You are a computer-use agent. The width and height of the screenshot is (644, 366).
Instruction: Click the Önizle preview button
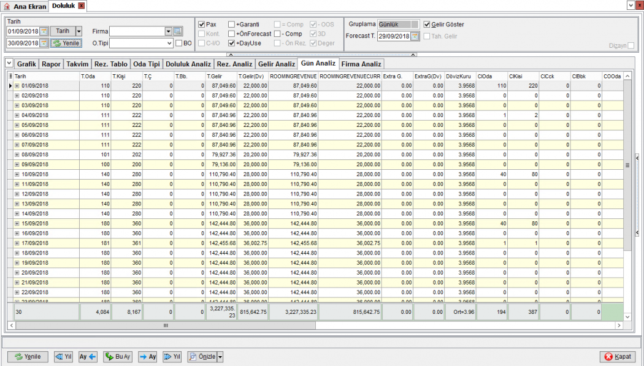(x=202, y=357)
